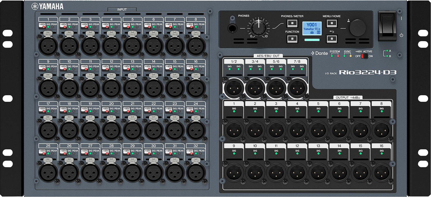Screen dimensions: 431x197
Task: Click the cyan bar under the display
Action: point(312,40)
